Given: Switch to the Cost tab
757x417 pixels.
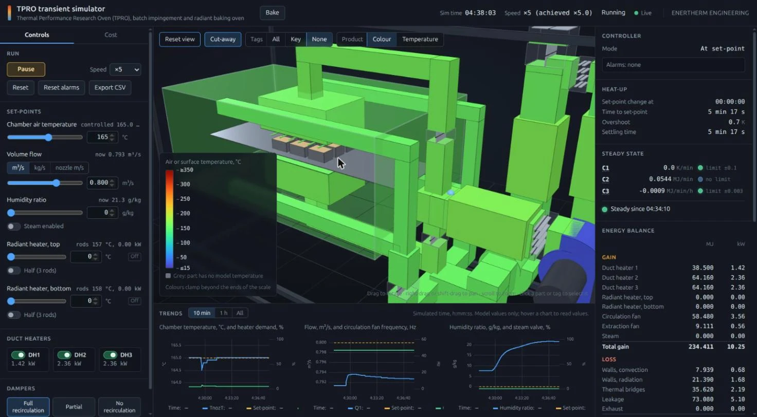Looking at the screenshot, I should (x=111, y=35).
